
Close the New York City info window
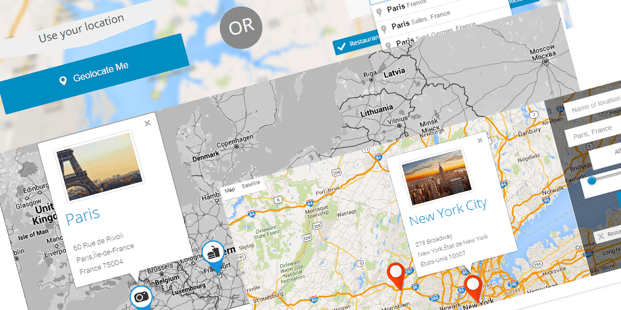(480, 140)
